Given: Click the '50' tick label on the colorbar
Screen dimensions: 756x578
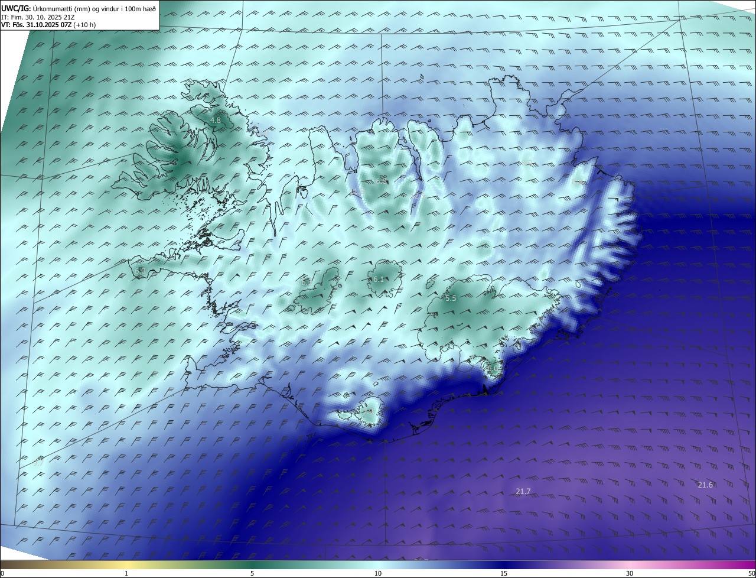Looking at the screenshot, I should click(751, 573).
